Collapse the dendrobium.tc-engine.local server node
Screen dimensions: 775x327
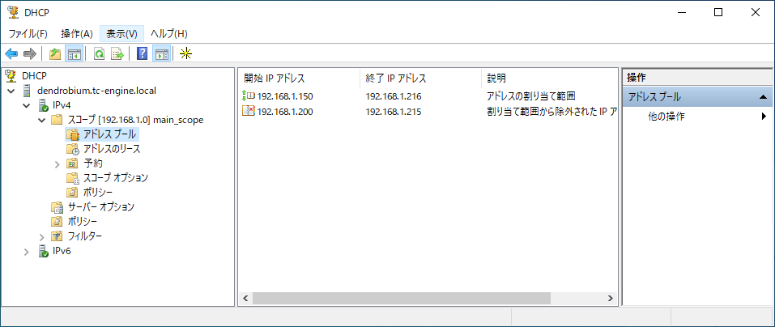(11, 91)
